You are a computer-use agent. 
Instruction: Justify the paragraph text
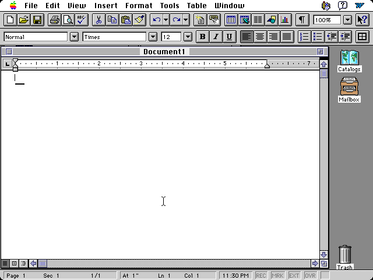287,37
